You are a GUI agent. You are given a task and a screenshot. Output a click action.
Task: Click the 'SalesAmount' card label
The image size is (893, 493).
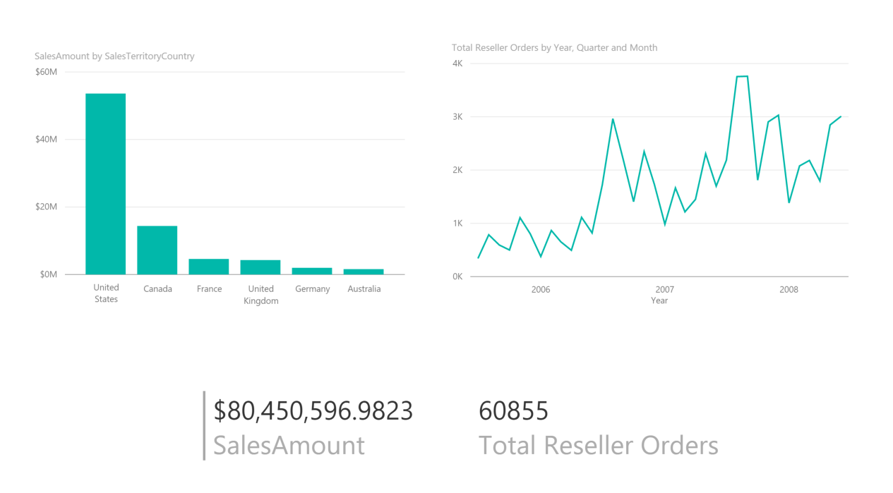[x=289, y=445]
